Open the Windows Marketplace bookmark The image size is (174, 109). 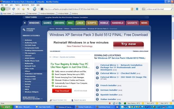point(46,13)
